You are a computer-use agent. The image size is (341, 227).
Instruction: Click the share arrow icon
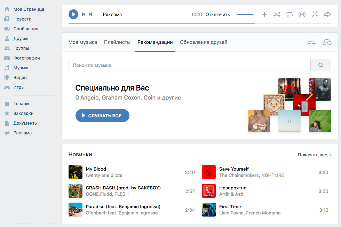327,14
